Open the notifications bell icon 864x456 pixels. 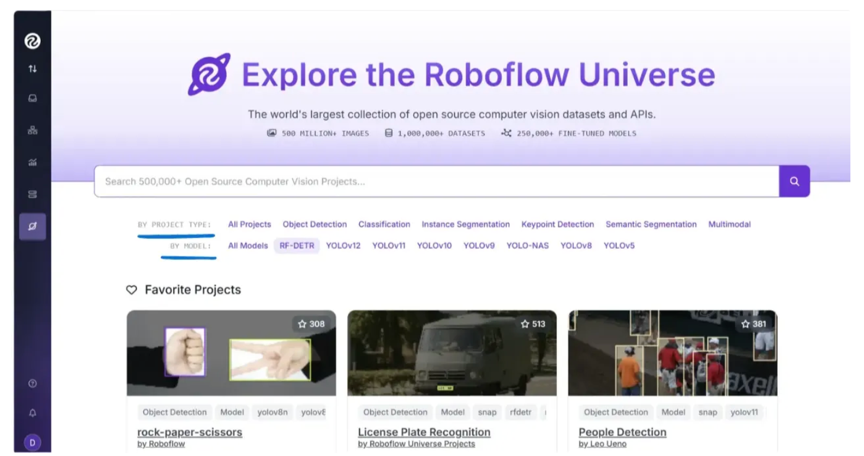pyautogui.click(x=33, y=413)
